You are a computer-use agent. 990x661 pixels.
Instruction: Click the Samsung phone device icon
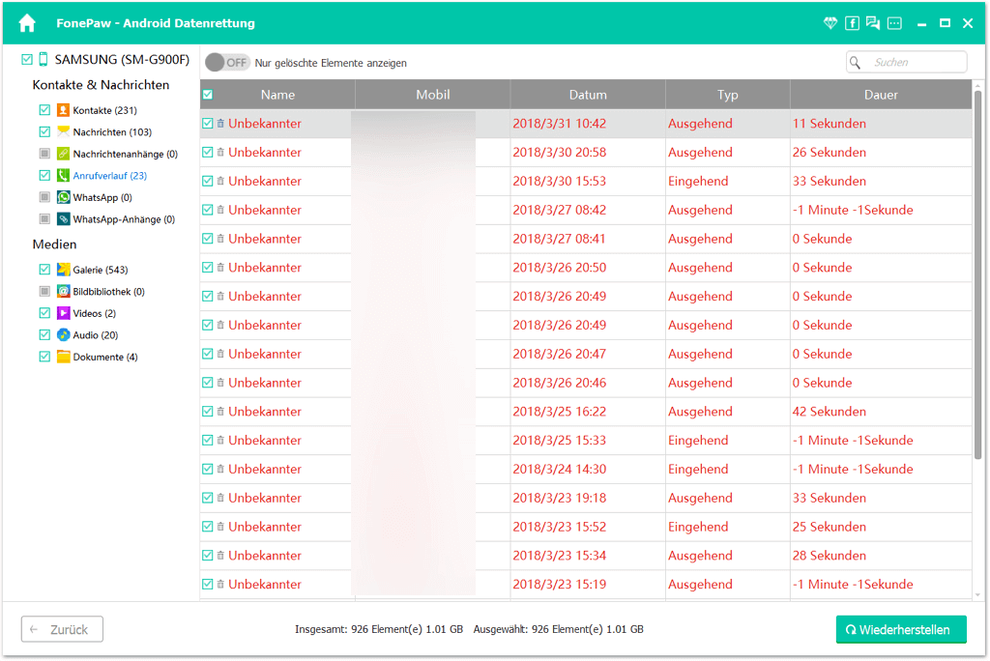43,59
